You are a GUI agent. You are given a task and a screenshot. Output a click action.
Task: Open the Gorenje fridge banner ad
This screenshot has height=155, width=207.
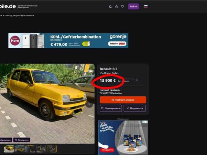[x=68, y=41]
